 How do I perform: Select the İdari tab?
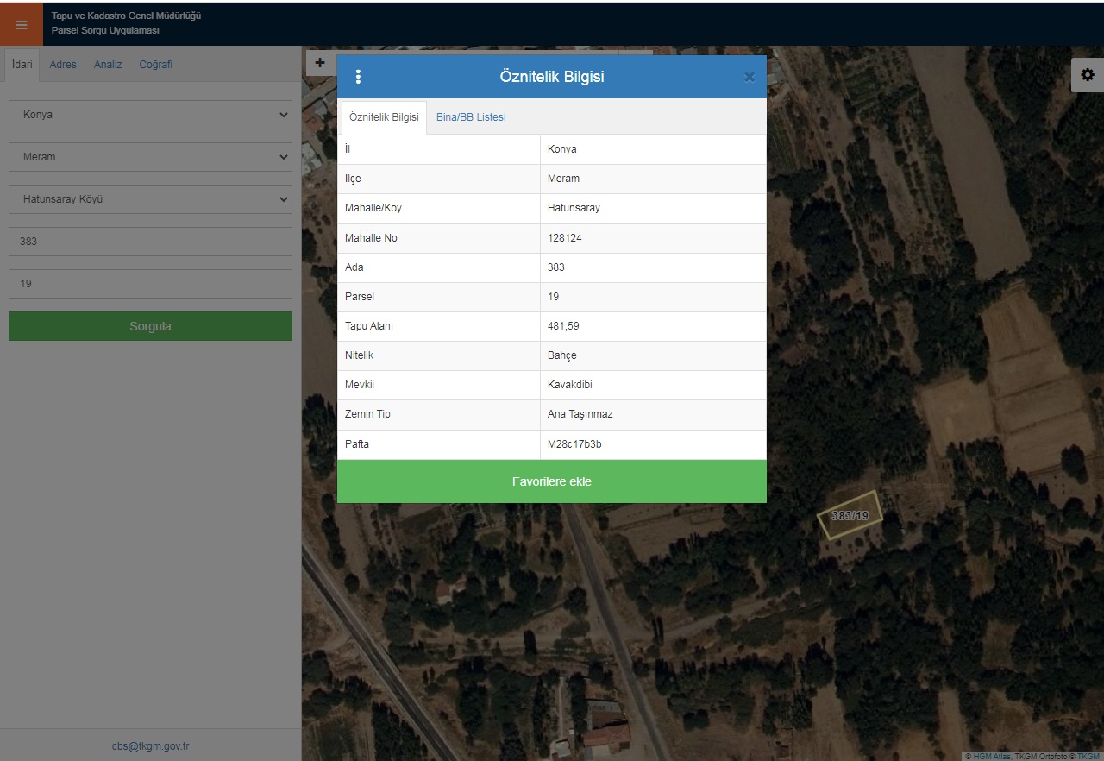point(22,65)
